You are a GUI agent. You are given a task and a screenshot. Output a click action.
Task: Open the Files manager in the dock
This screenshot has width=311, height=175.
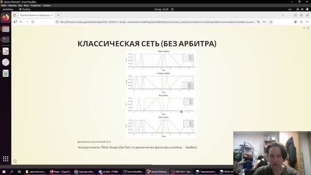coord(5,29)
